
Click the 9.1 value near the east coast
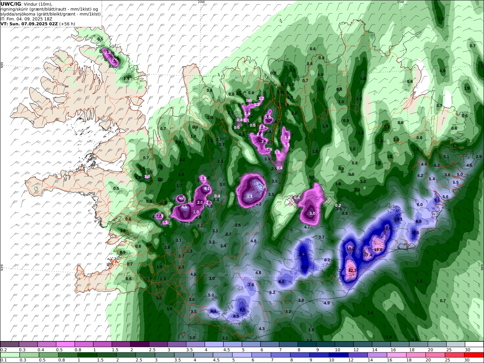click(x=437, y=200)
